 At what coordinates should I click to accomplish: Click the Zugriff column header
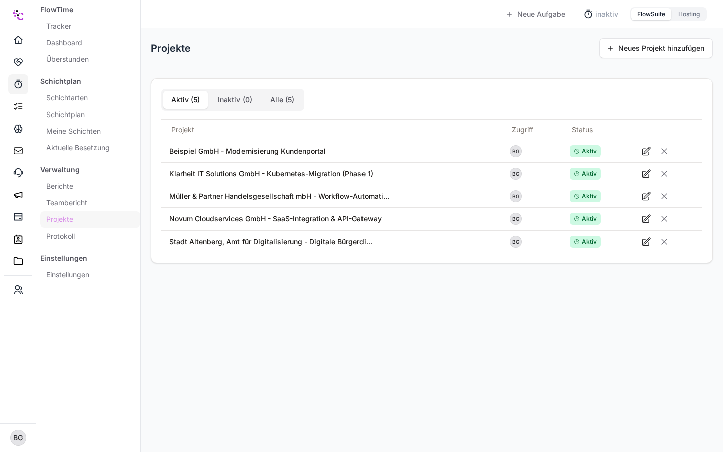pyautogui.click(x=522, y=130)
